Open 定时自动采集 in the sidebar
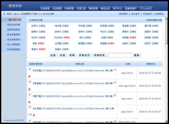The height and width of the screenshot is (124, 169). pyautogui.click(x=14, y=25)
